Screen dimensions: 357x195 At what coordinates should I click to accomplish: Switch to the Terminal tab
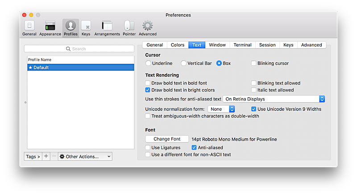(242, 45)
